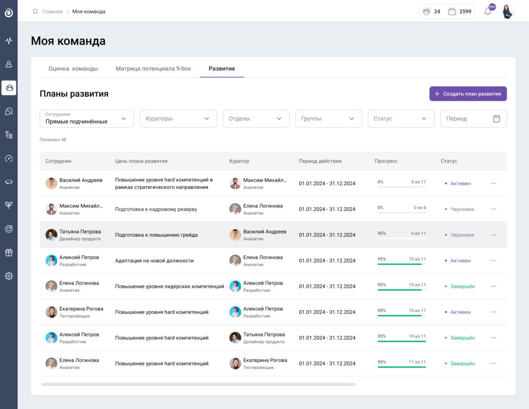Image resolution: width=529 pixels, height=409 pixels.
Task: Click the Создать план развития button
Action: pyautogui.click(x=468, y=94)
